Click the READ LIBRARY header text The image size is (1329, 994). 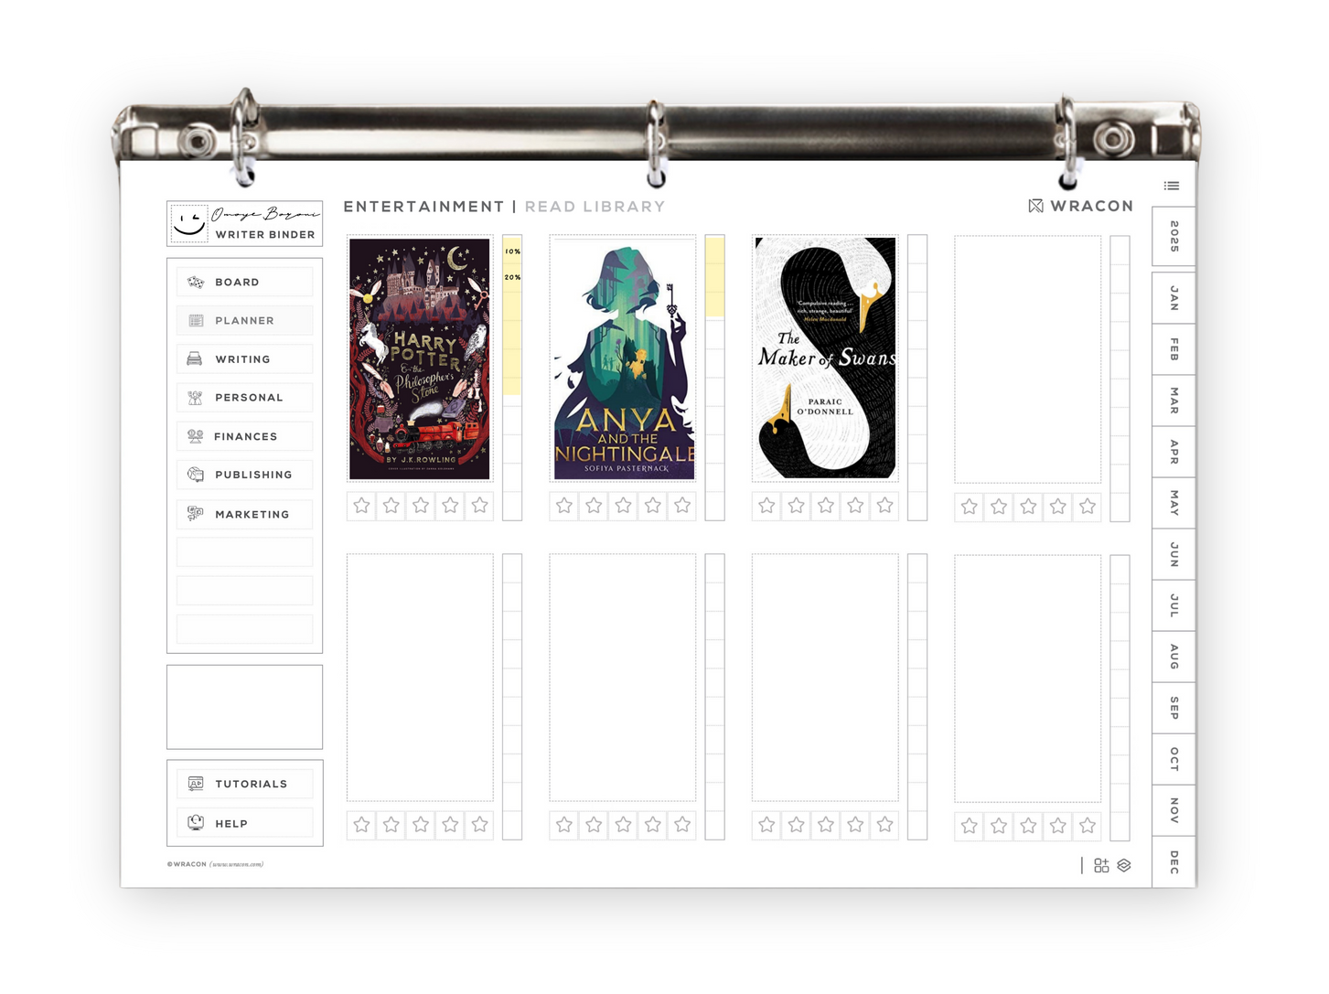[595, 207]
